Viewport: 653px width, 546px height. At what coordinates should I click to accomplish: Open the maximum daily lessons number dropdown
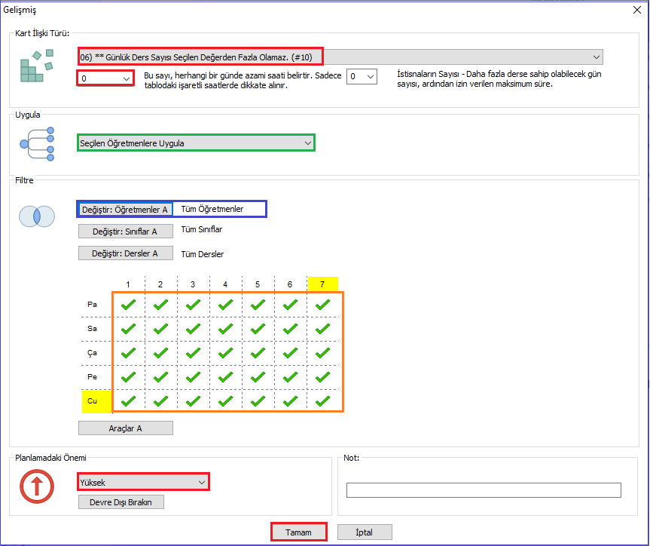(x=105, y=78)
